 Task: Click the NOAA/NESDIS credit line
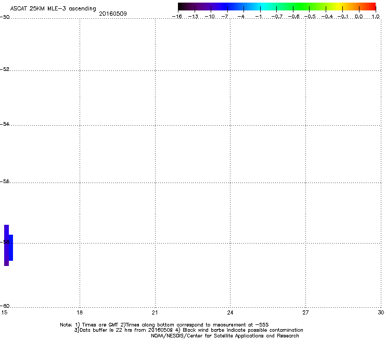click(225, 336)
